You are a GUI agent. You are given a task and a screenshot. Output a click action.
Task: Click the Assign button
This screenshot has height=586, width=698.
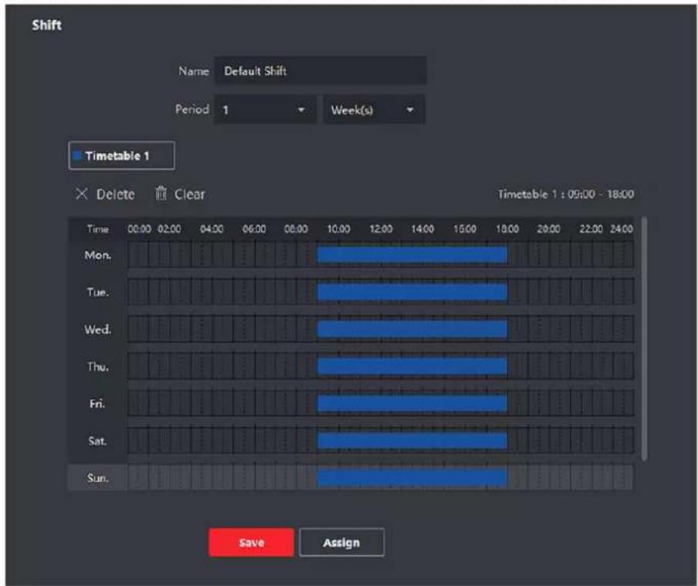(x=341, y=542)
